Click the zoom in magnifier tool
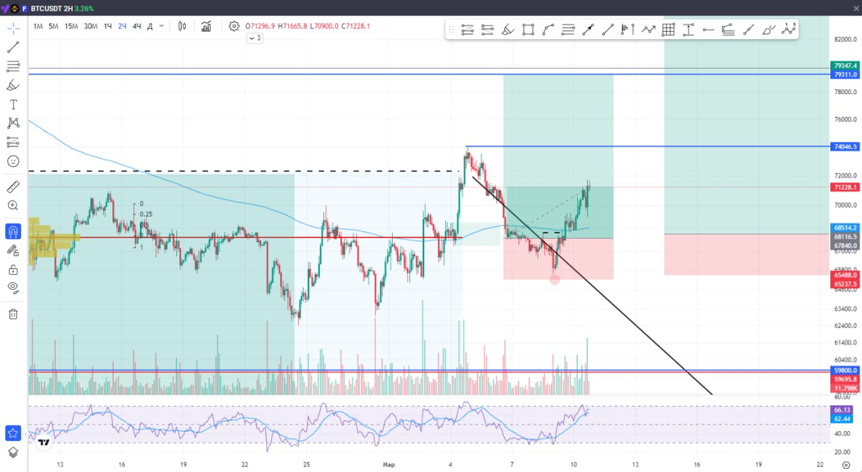Viewport: 862px width, 472px height. tap(13, 206)
